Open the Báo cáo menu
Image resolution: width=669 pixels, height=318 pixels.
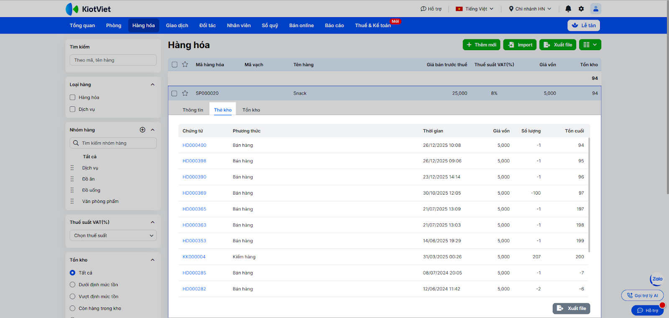click(334, 26)
